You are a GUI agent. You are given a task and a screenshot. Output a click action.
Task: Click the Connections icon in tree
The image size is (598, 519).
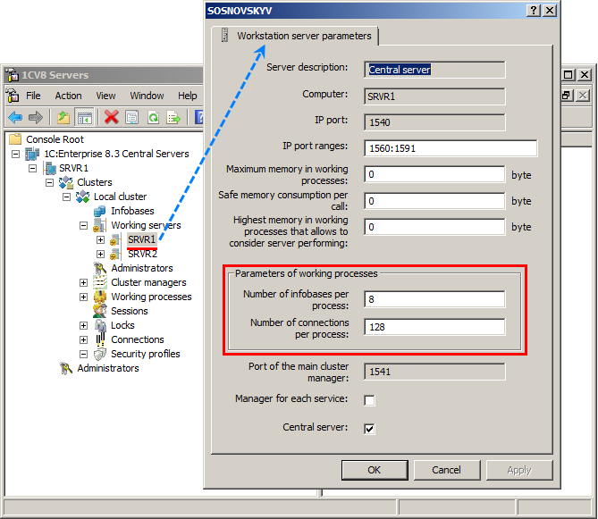(x=100, y=339)
